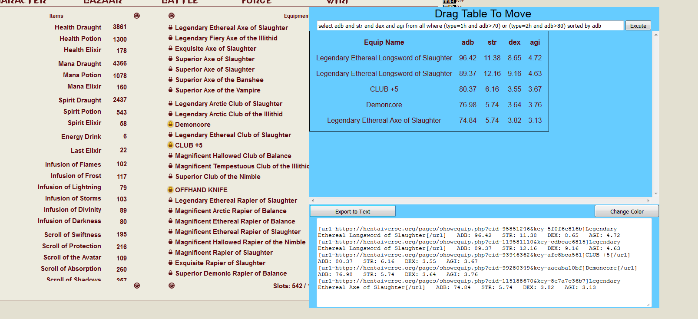The height and width of the screenshot is (319, 698).
Task: Click the Demoncore row in results table
Action: click(429, 105)
